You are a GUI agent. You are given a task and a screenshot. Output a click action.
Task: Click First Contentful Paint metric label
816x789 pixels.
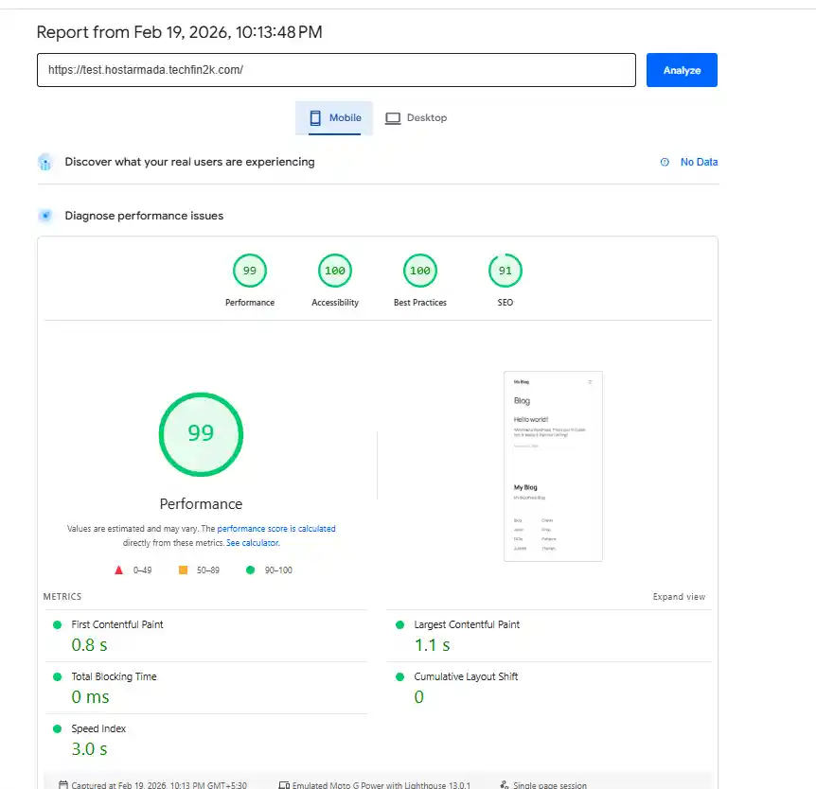point(117,624)
